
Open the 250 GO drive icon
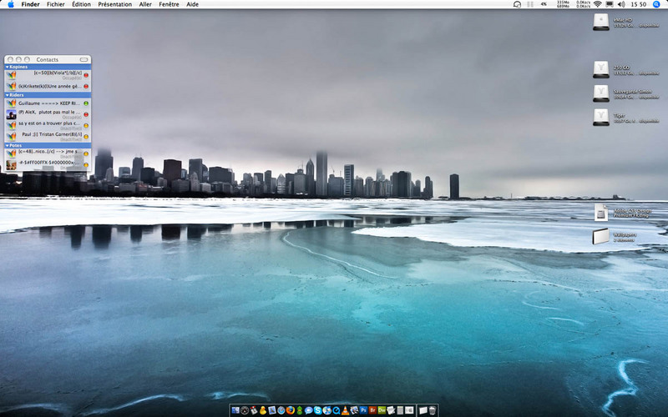pos(601,69)
